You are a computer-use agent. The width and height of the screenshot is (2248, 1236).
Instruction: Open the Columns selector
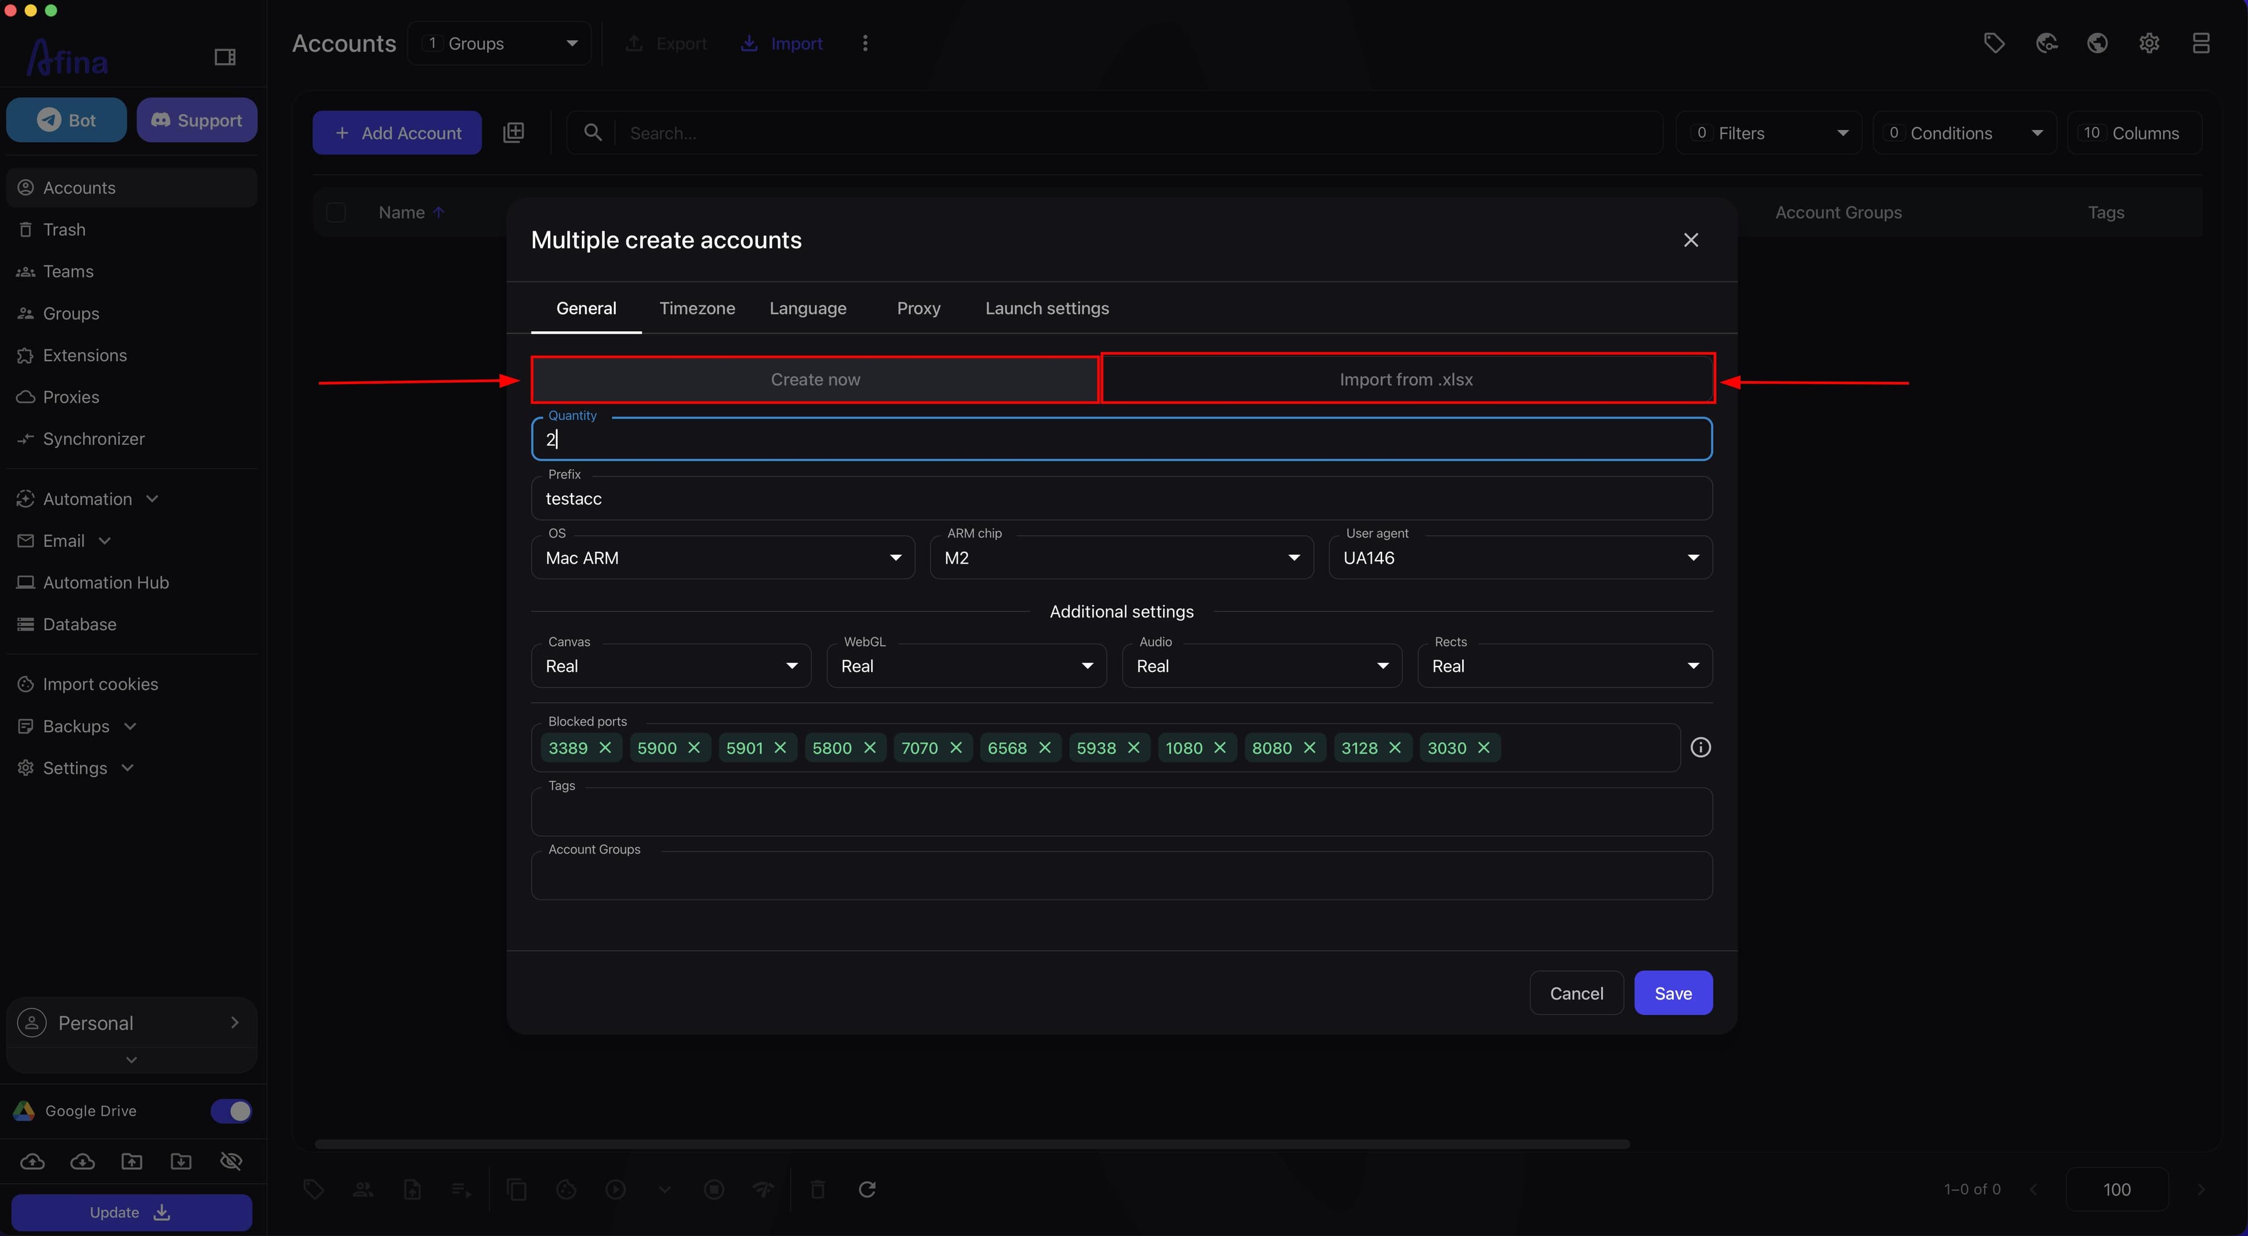pos(2134,133)
